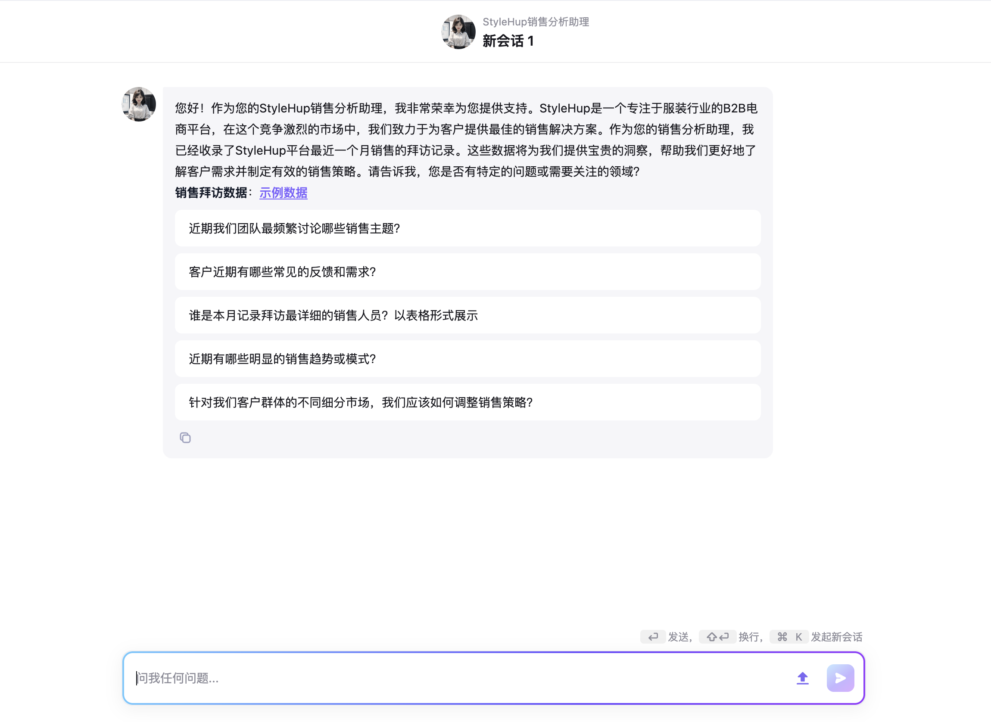Click the Enter key hint next to 发送
The width and height of the screenshot is (991, 722).
coord(653,637)
